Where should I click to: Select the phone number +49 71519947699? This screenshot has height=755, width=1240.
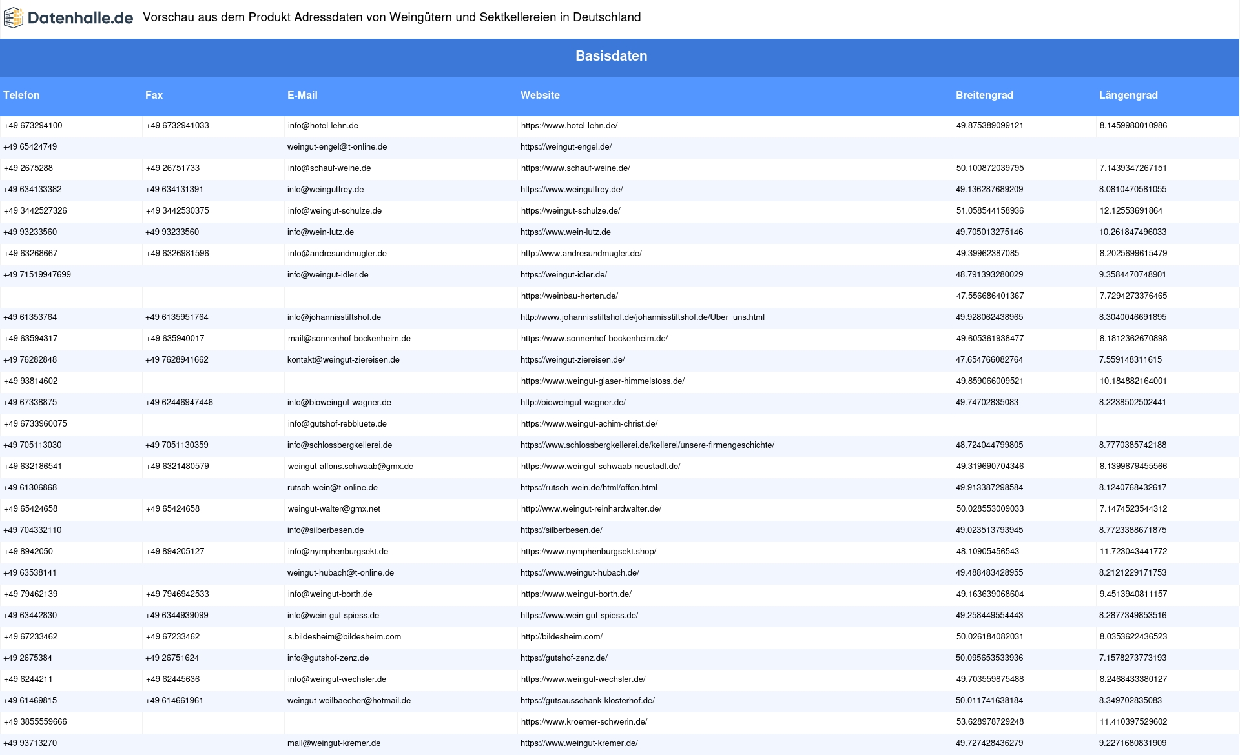pos(37,275)
